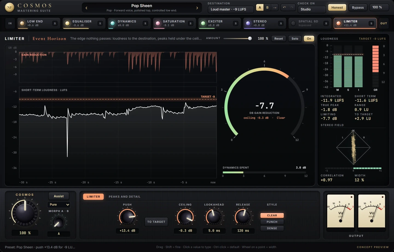Open the Pop Sheen preset selector
This screenshot has height=252, width=394.
pos(142,8)
